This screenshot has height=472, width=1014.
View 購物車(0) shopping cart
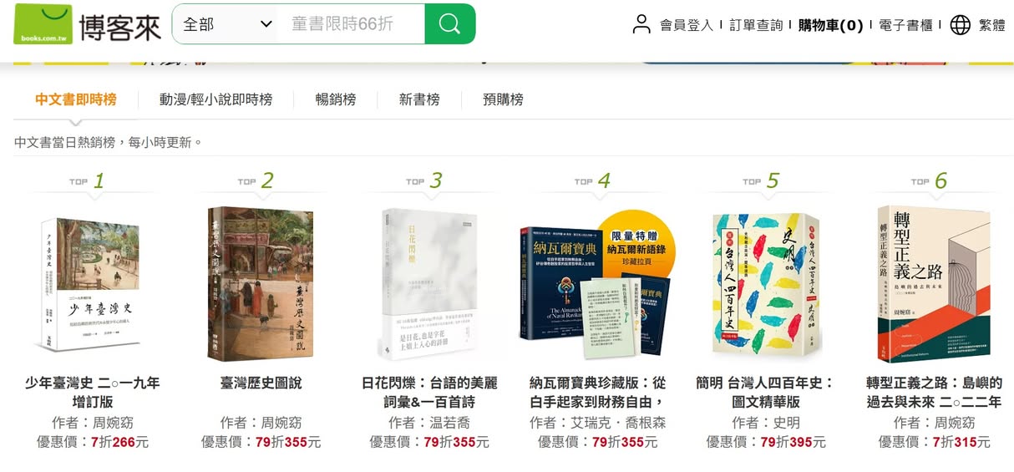pyautogui.click(x=830, y=25)
